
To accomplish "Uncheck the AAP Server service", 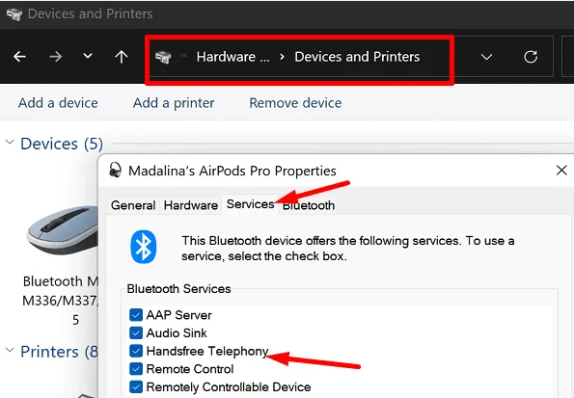I will coord(136,314).
